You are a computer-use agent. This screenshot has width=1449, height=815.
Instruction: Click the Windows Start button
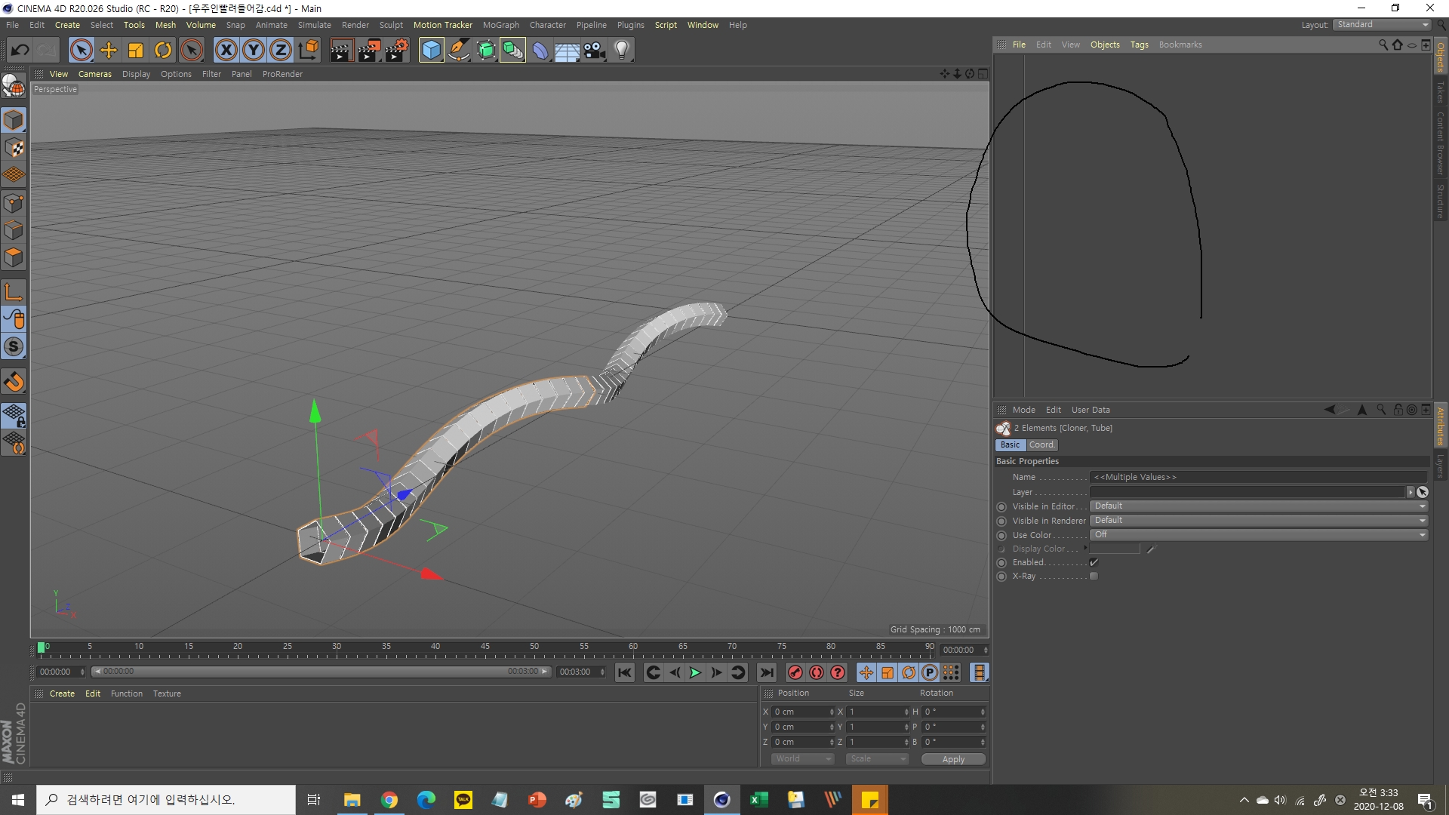18,800
